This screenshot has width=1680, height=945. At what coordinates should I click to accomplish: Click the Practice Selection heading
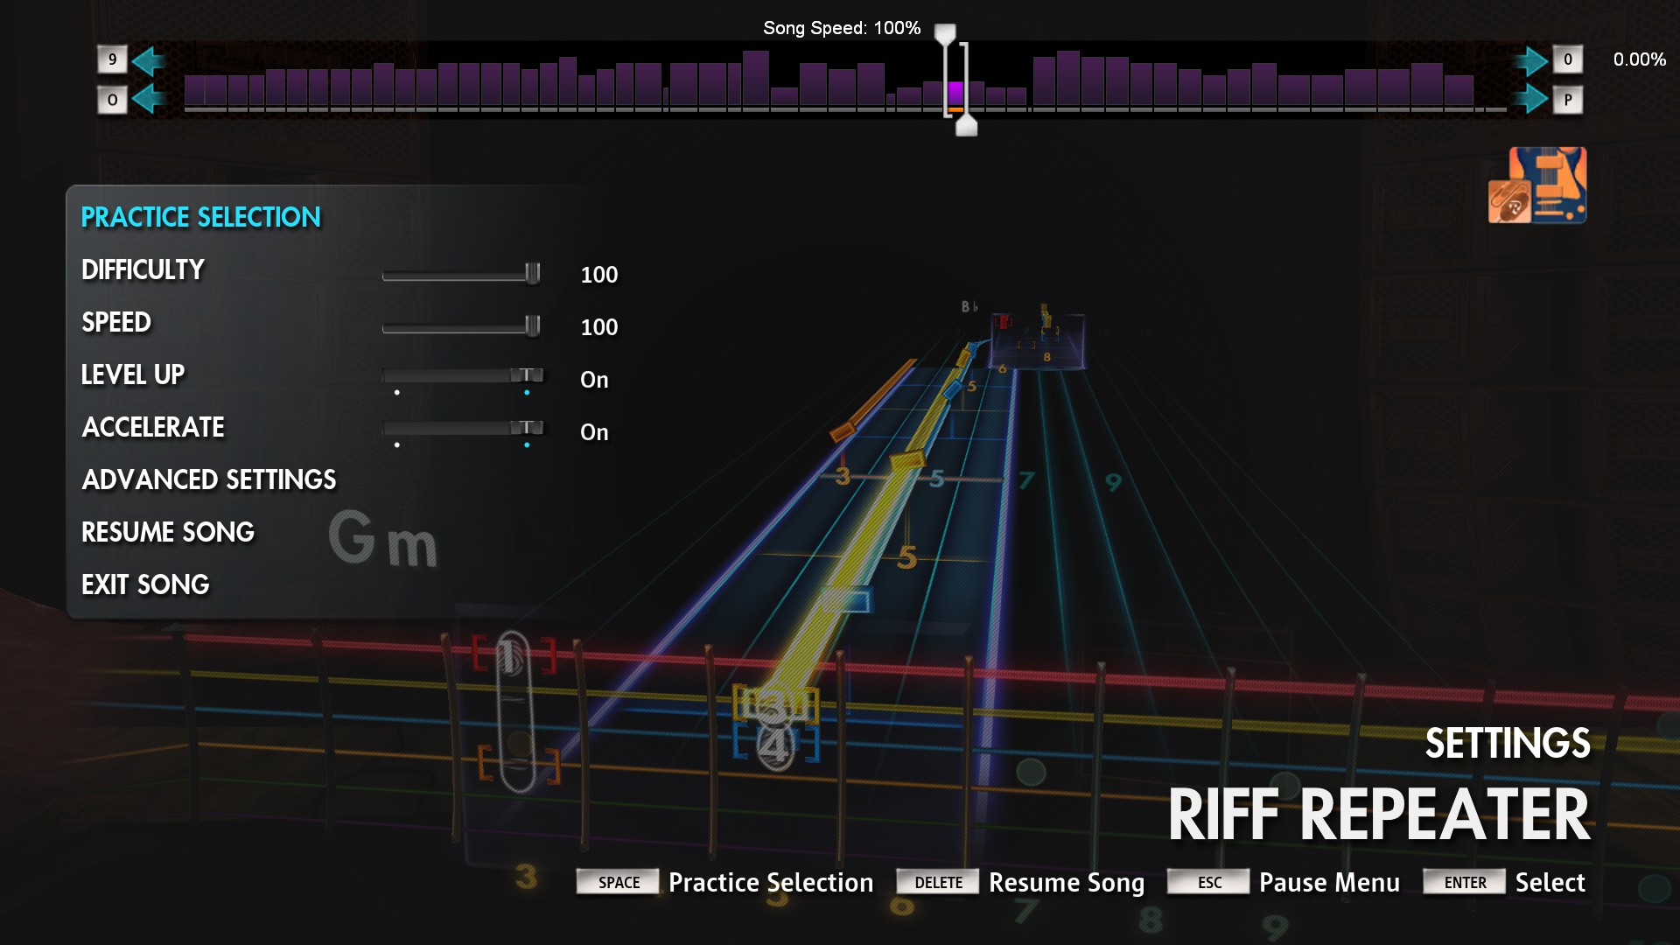point(201,218)
